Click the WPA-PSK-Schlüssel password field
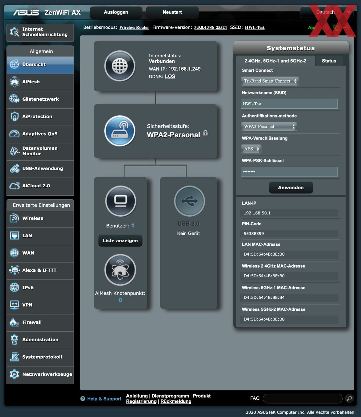This screenshot has width=361, height=417. [289, 172]
